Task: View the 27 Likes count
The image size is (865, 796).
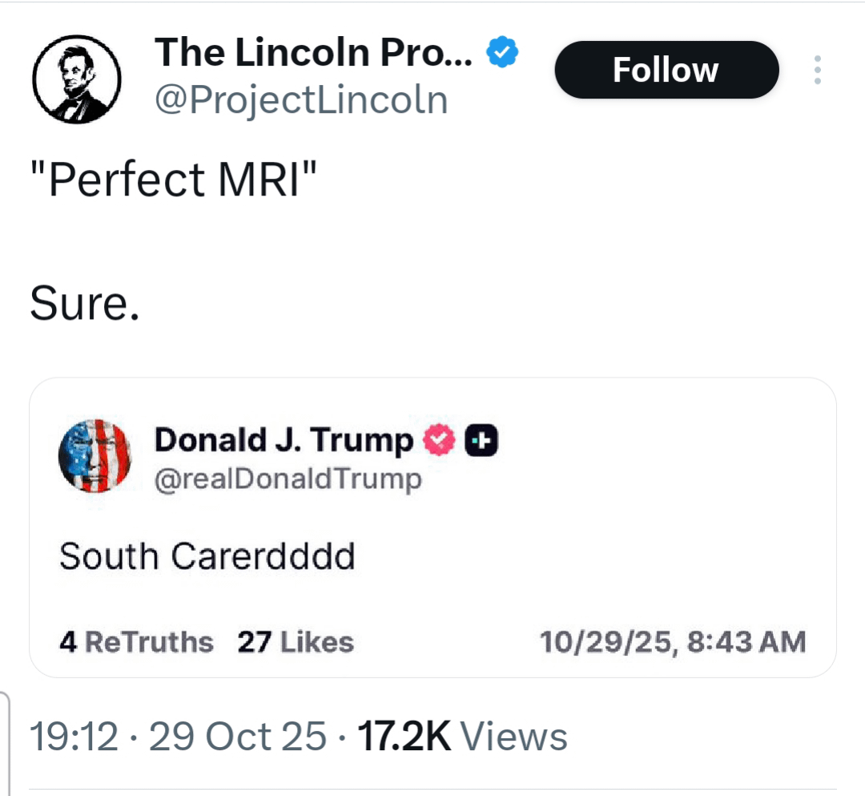Action: 295,642
